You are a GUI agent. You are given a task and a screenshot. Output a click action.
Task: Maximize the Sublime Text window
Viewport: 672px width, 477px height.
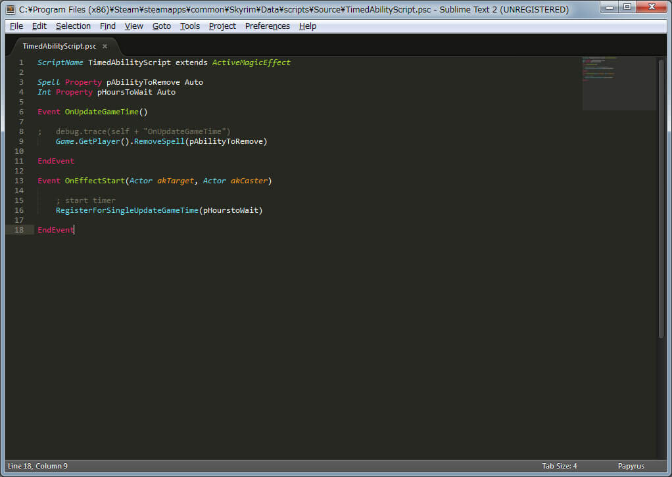[627, 7]
